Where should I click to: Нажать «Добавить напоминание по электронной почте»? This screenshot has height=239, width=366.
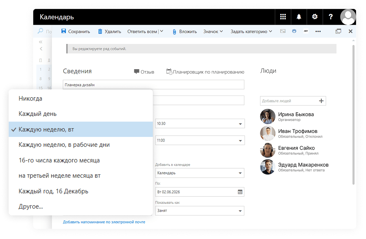[104, 222]
